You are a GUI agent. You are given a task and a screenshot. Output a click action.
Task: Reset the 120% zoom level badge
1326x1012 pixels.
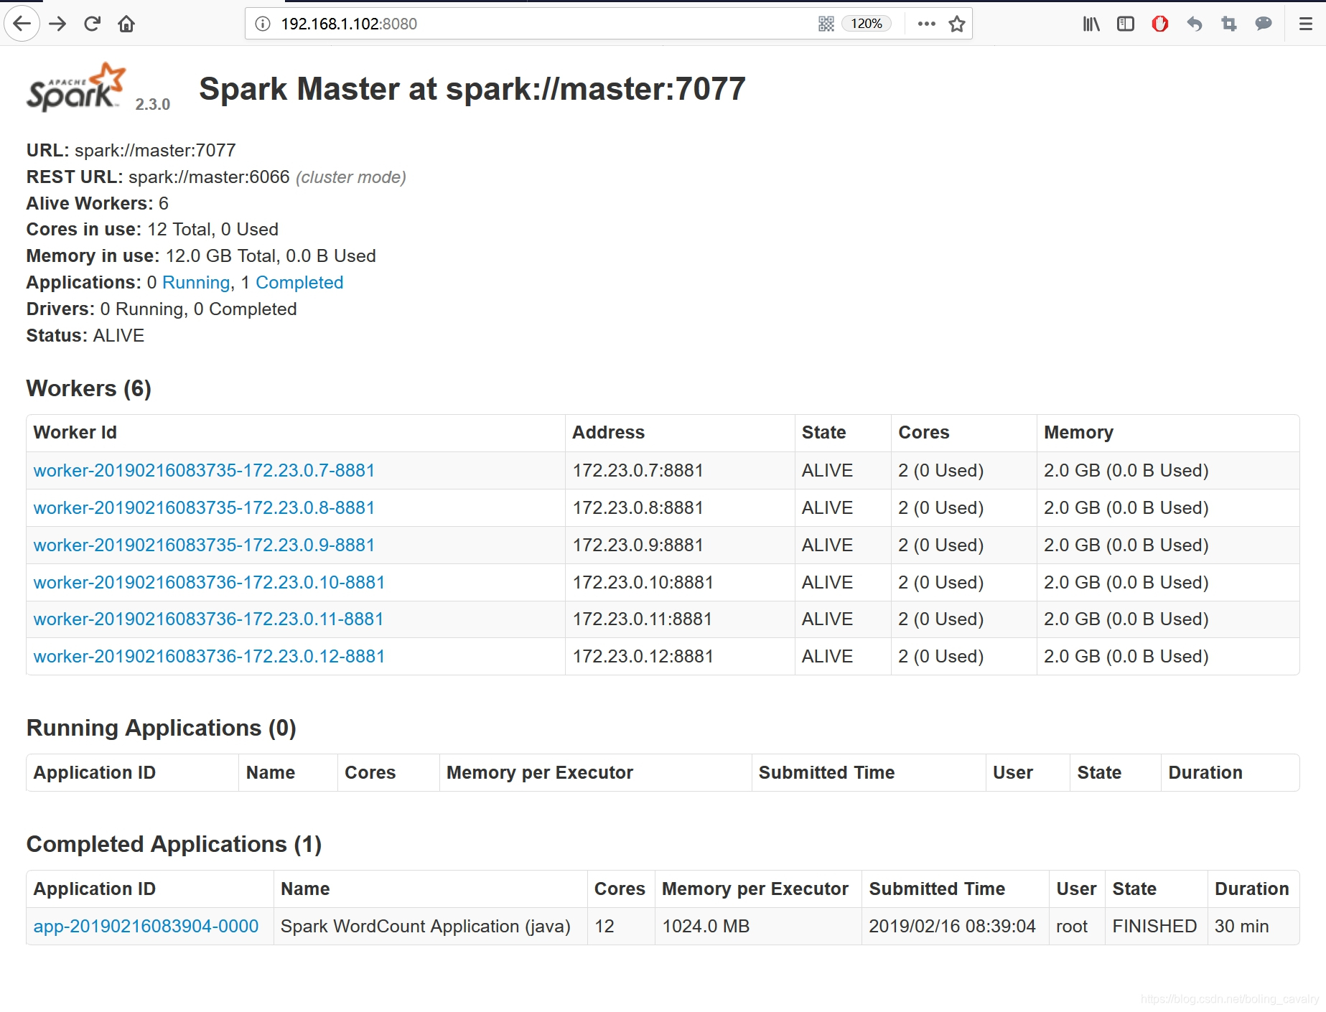pos(867,24)
